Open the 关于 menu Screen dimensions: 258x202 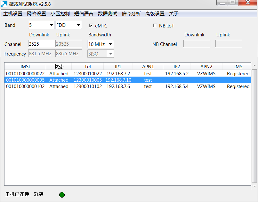pos(174,14)
